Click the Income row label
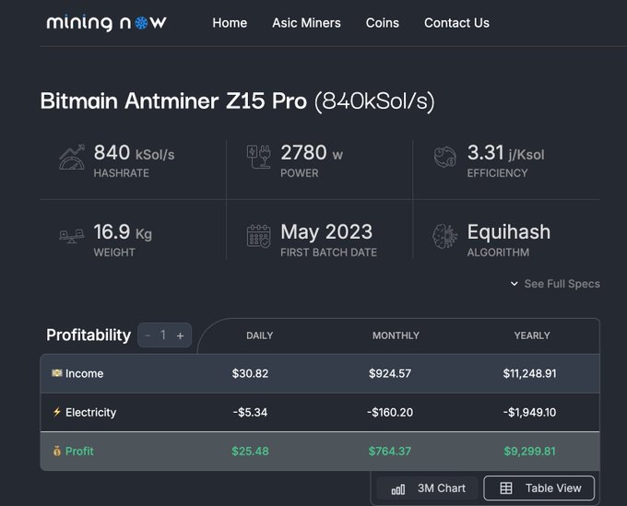The height and width of the screenshot is (506, 627). (85, 373)
